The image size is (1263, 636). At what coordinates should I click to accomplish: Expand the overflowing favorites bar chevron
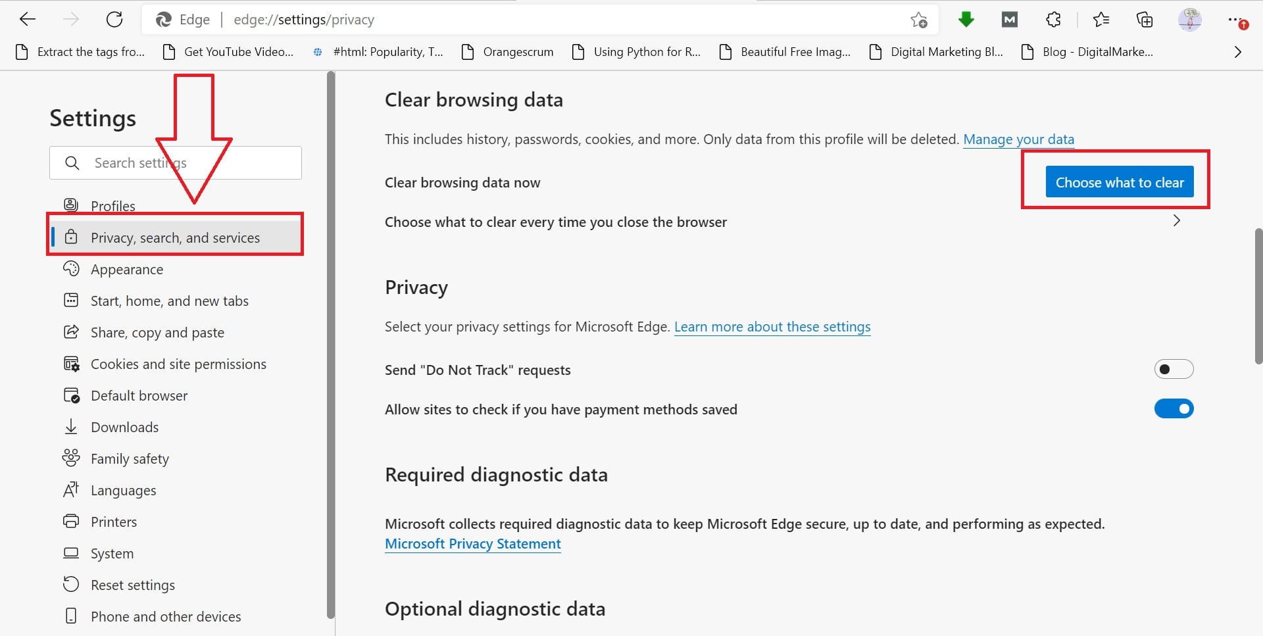[1237, 51]
